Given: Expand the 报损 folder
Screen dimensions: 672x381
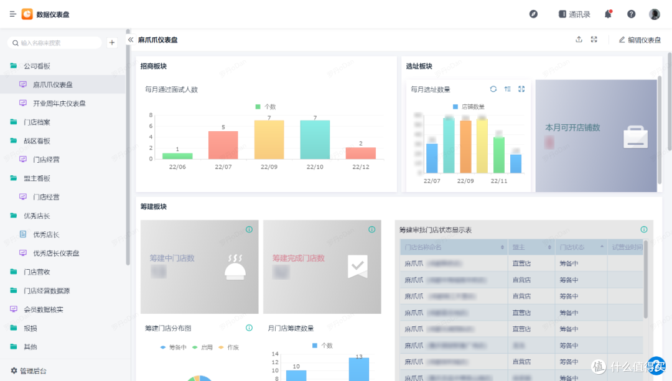Looking at the screenshot, I should click(x=63, y=328).
